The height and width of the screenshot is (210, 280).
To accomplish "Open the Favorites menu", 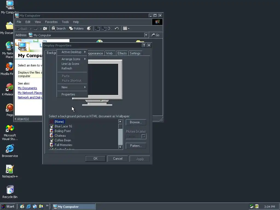I will point(51,22).
